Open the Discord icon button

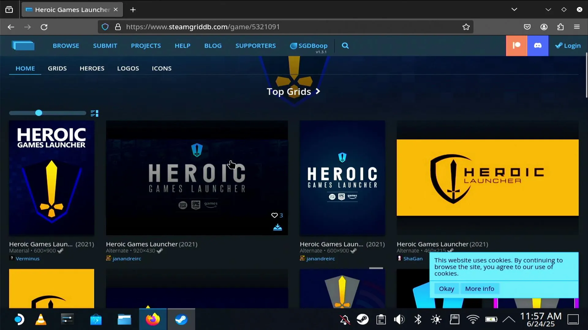pyautogui.click(x=538, y=46)
